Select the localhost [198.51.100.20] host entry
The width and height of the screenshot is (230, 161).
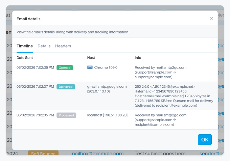(107, 115)
